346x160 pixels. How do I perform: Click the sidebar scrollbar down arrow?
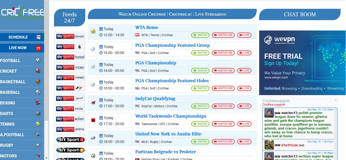pos(47,158)
